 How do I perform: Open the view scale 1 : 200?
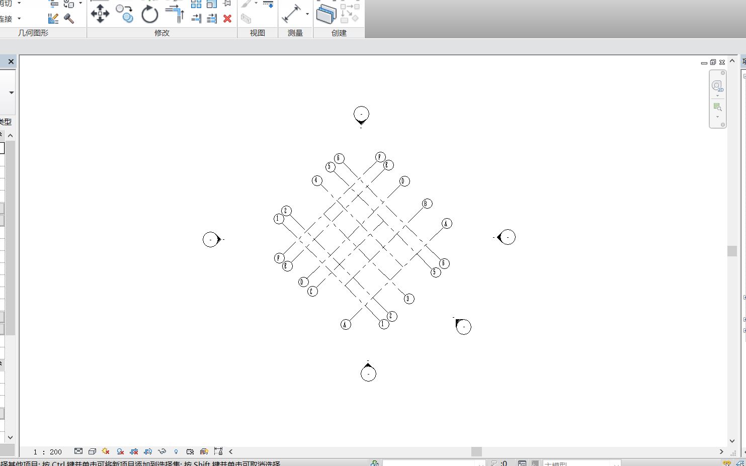[47, 452]
